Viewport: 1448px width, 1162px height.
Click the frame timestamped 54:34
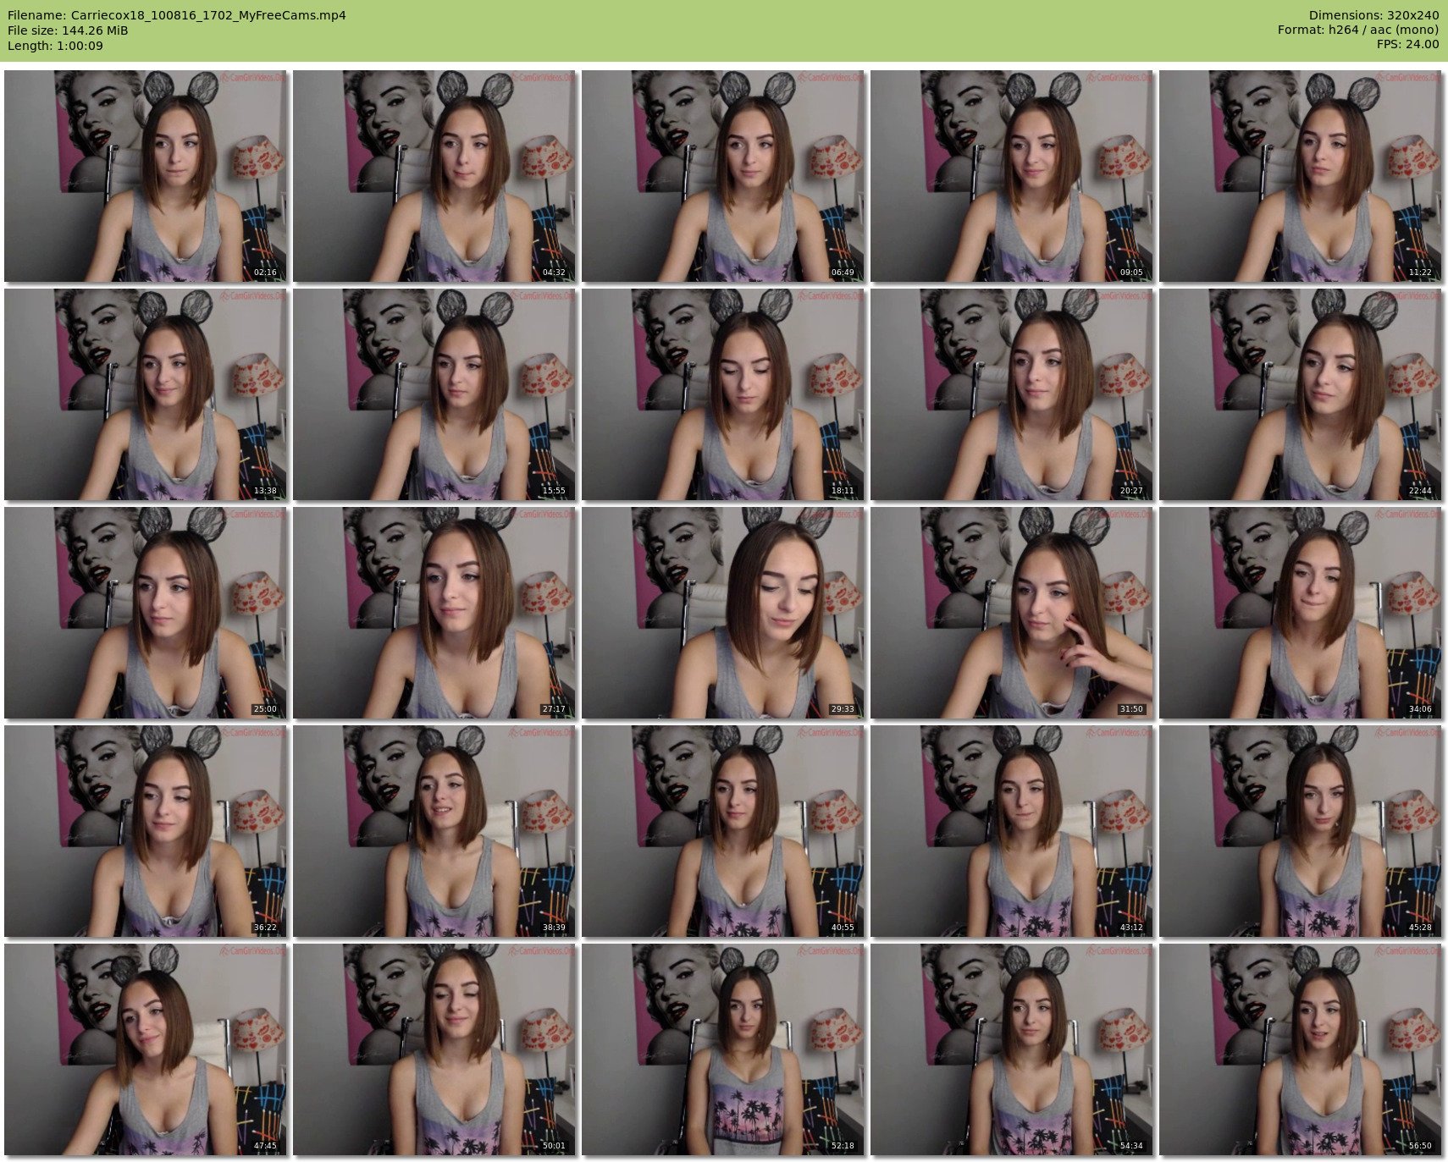(x=1012, y=1049)
